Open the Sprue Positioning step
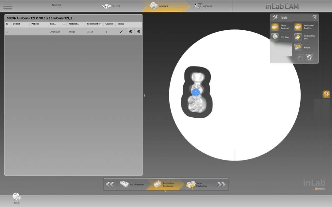 click(196, 185)
